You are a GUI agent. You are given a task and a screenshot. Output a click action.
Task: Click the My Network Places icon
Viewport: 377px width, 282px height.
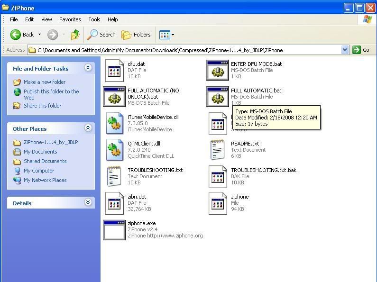tap(17, 181)
